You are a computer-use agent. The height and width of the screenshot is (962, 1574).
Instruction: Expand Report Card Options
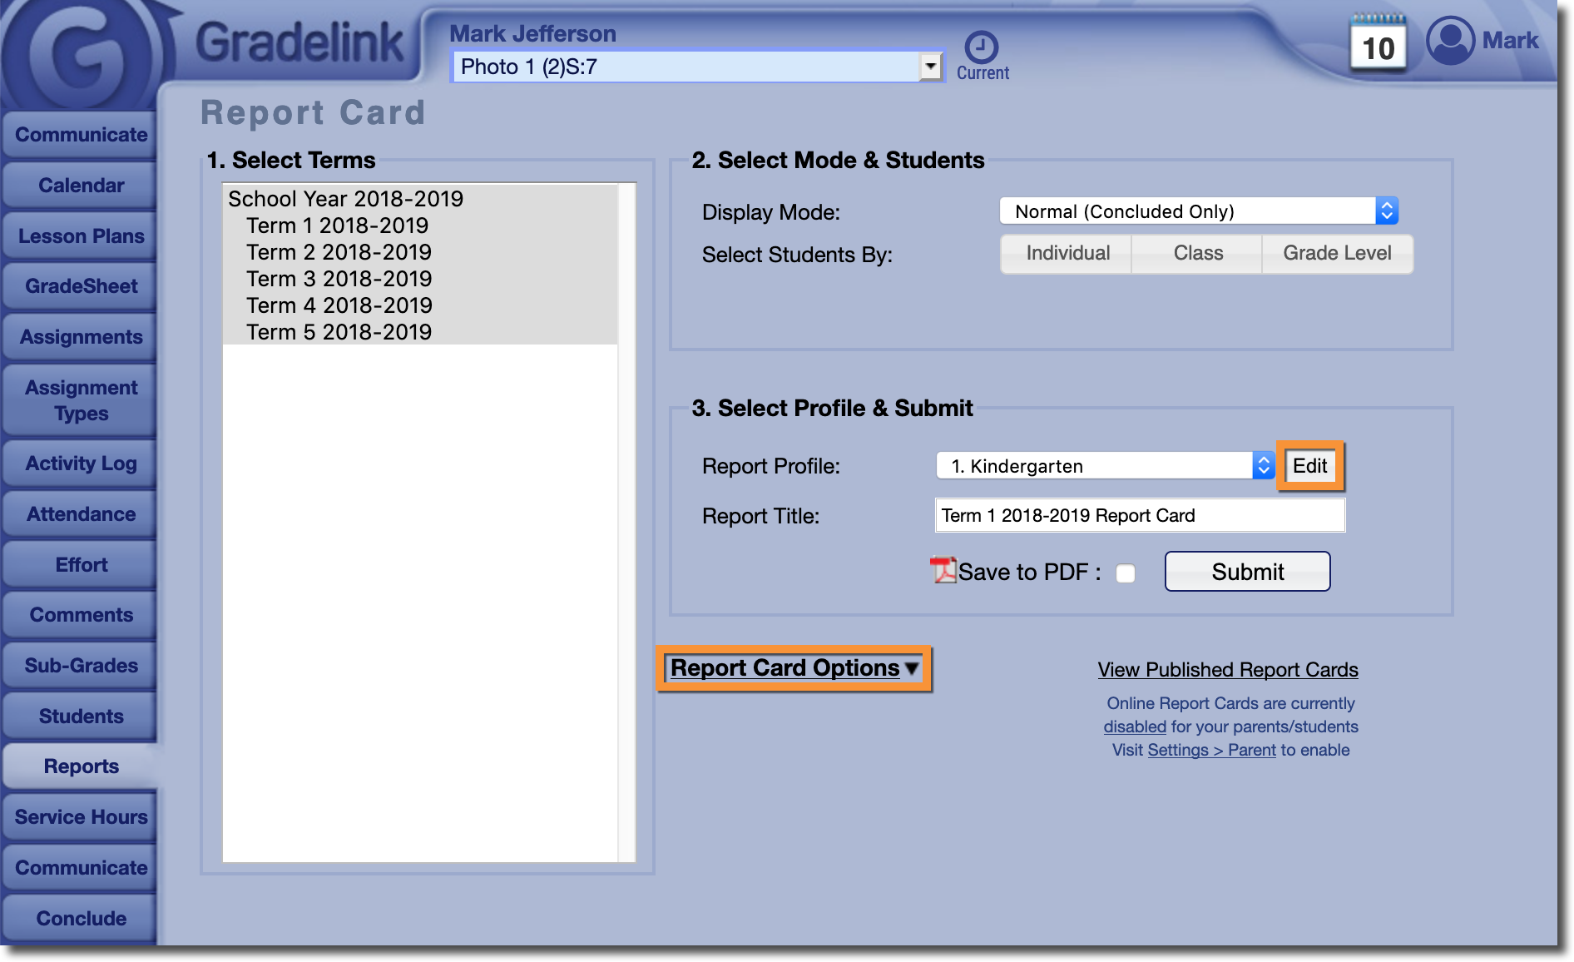(x=794, y=668)
